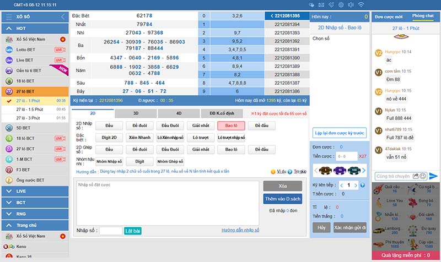
Task: Expand the BCT section
Action: [35, 203]
